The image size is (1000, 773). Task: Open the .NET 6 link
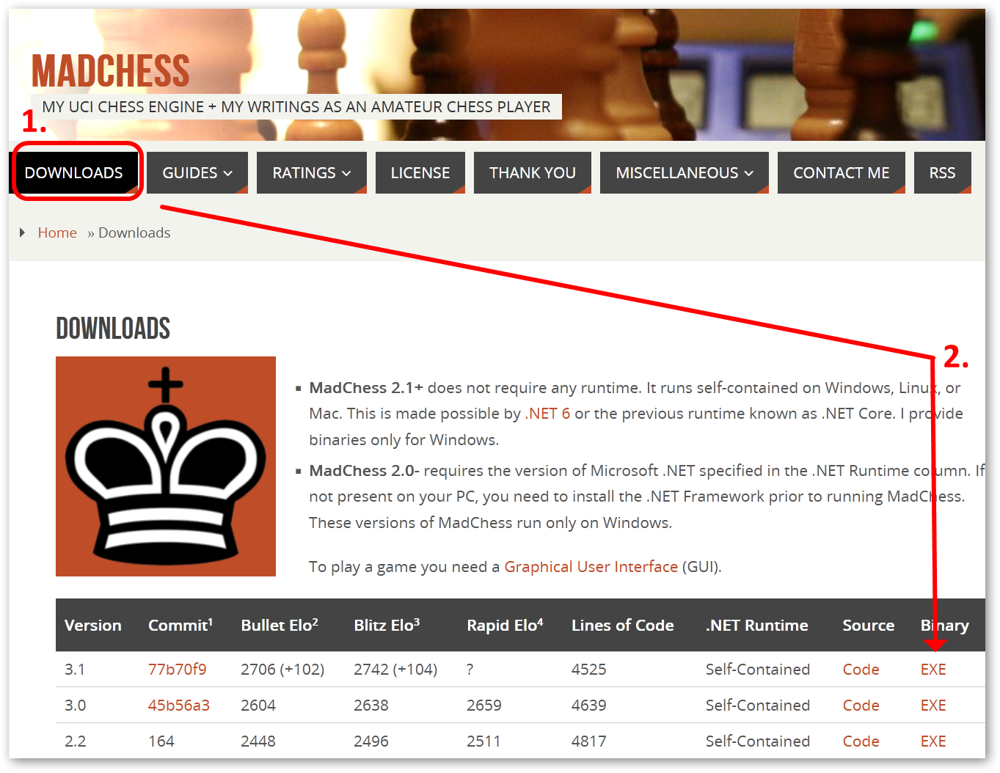(547, 414)
